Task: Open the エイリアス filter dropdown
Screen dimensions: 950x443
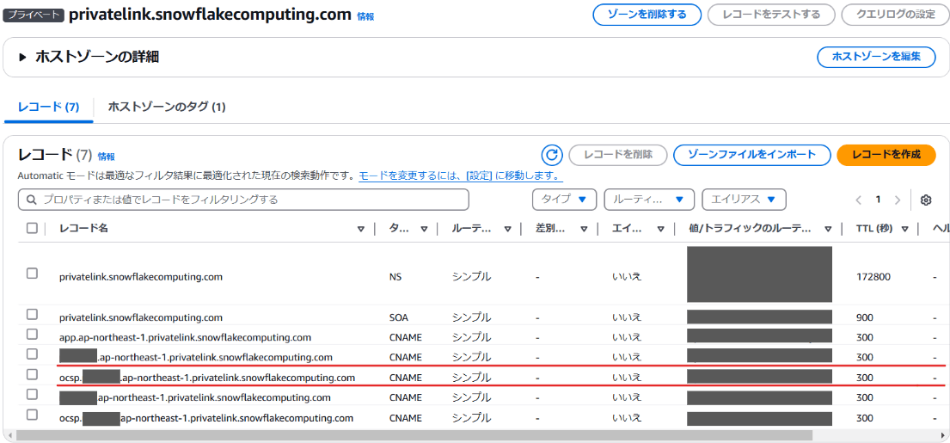Action: [x=744, y=200]
